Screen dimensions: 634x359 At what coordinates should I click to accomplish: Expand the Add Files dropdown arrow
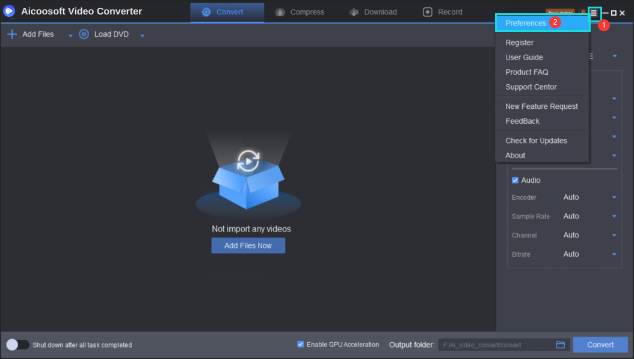click(x=70, y=35)
